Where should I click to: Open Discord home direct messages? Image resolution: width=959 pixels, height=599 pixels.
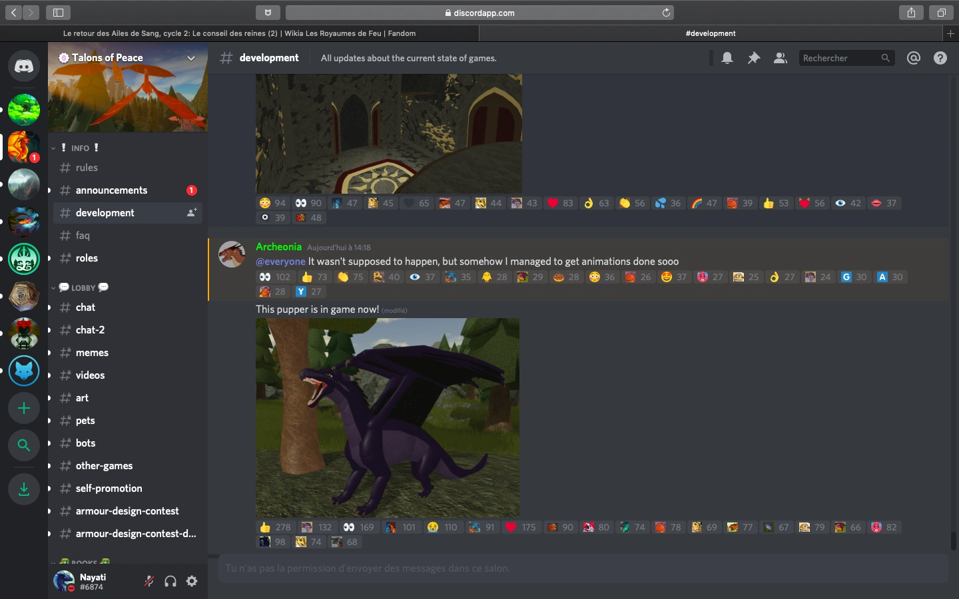24,67
